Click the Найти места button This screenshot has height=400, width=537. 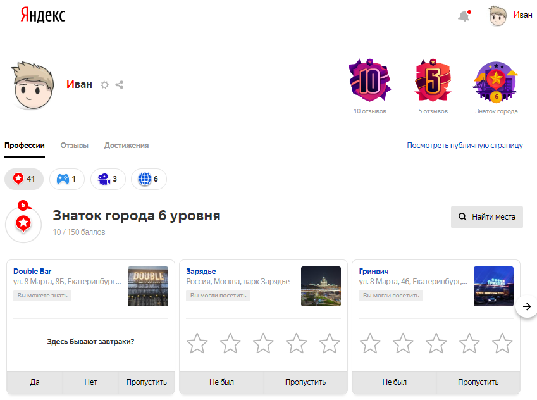(x=486, y=217)
